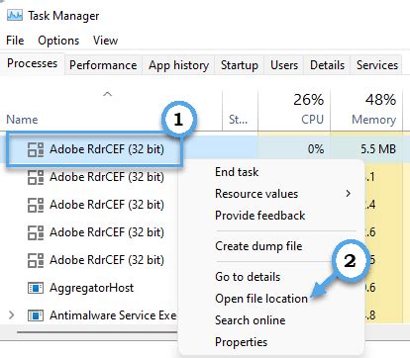Click Open file location
This screenshot has width=410, height=358.
point(261,299)
